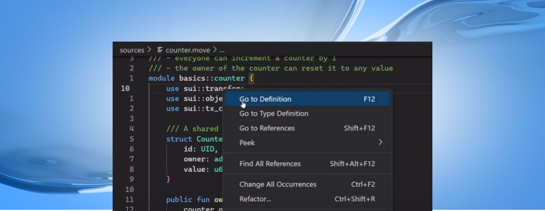Place cursor on the yellow opening brace
This screenshot has width=545, height=211.
pyautogui.click(x=251, y=78)
